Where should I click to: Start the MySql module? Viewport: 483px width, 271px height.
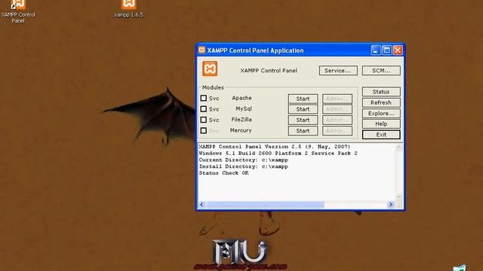point(303,109)
